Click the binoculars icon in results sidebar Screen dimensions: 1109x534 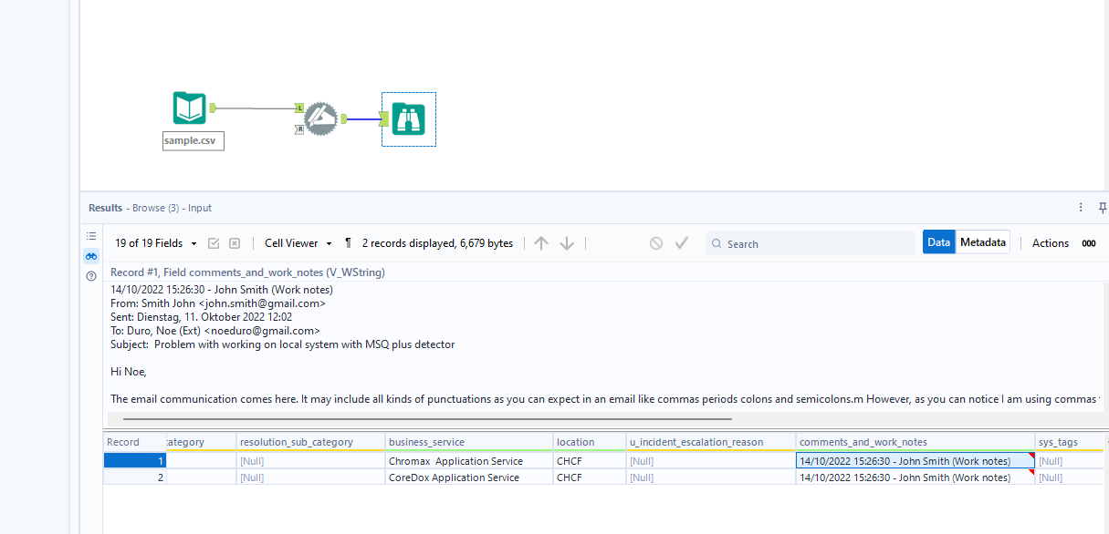pos(90,256)
